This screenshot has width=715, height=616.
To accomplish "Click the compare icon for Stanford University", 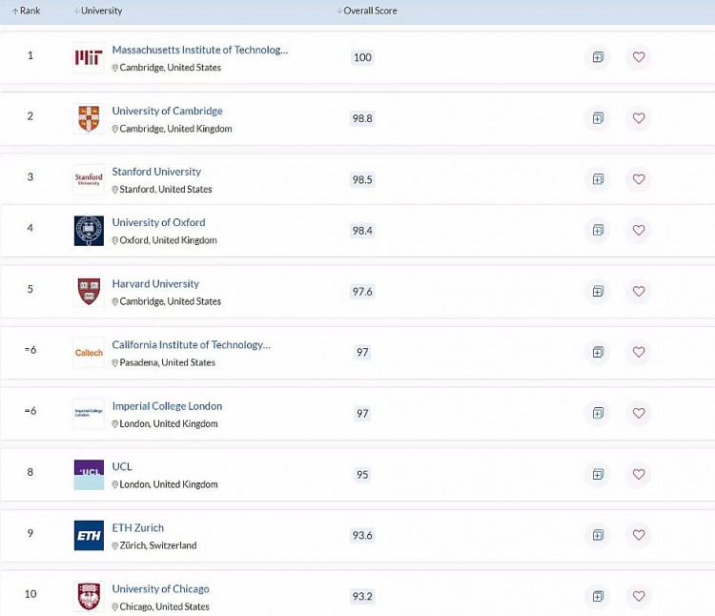I will [598, 179].
